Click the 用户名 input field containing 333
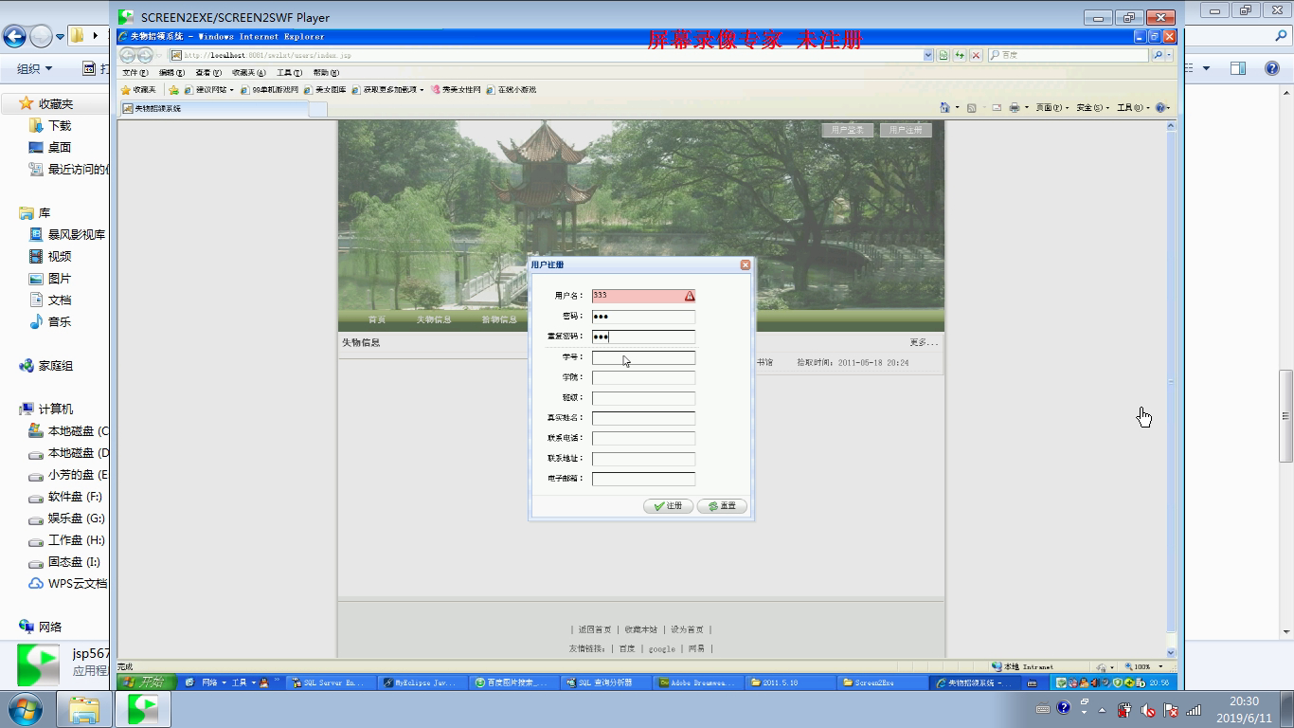Viewport: 1294px width, 728px height. 643,296
